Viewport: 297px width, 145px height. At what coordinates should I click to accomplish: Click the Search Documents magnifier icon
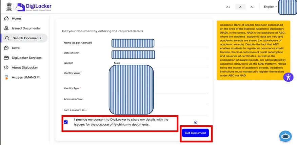[x=7, y=38]
